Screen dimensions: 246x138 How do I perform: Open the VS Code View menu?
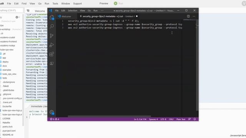coord(82,11)
